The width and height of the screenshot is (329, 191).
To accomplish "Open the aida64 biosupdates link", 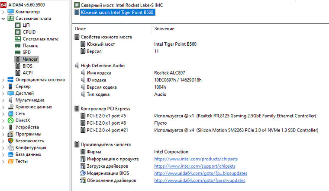I will (200, 173).
